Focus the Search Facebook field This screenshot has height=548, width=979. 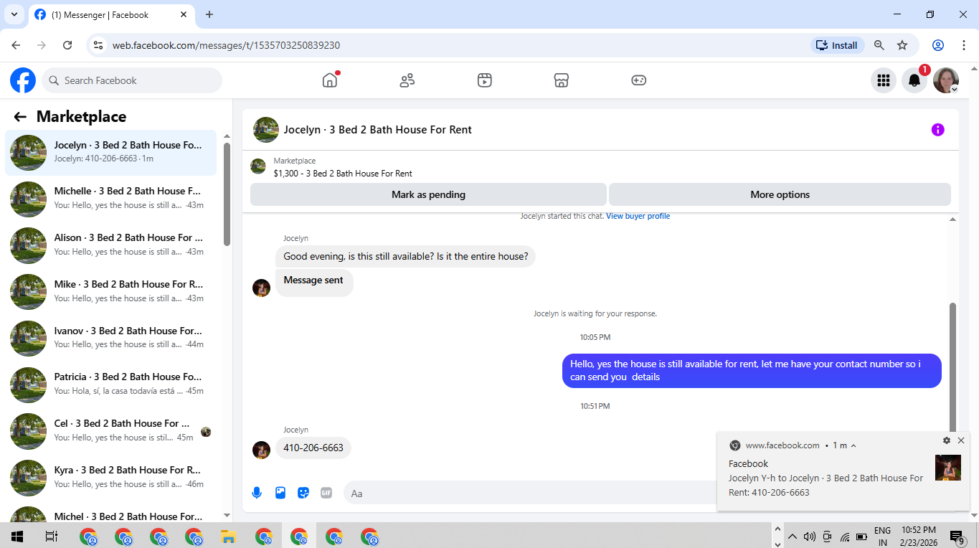coord(132,80)
